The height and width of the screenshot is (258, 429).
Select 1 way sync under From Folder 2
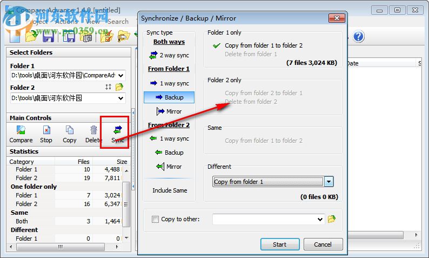coord(169,138)
